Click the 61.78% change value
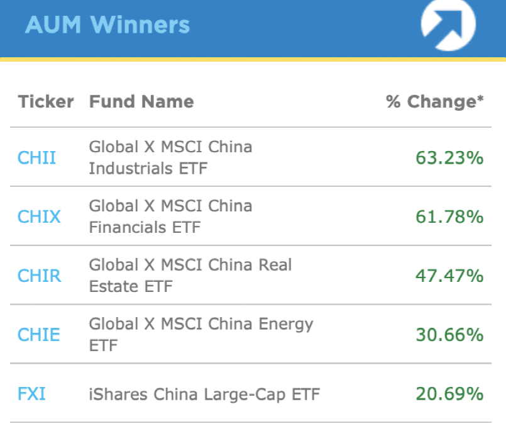Viewport: 506px width, 426px height. click(449, 216)
